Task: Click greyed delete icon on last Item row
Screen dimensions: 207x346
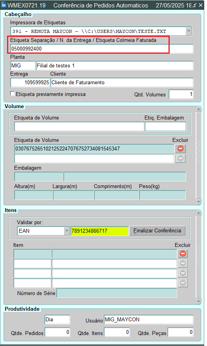Action: click(x=183, y=283)
